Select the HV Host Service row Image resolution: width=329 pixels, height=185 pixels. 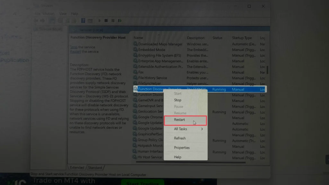(x=150, y=157)
